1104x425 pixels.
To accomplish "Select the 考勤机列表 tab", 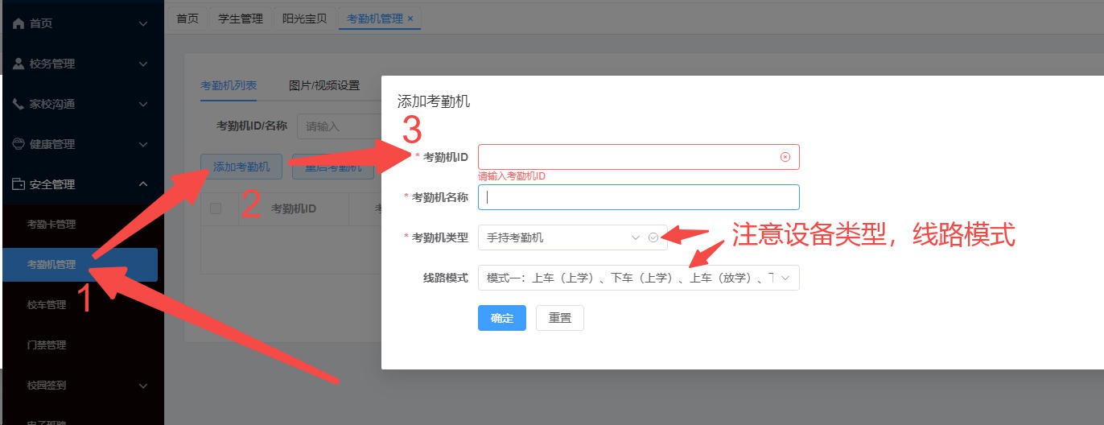I will click(x=229, y=85).
